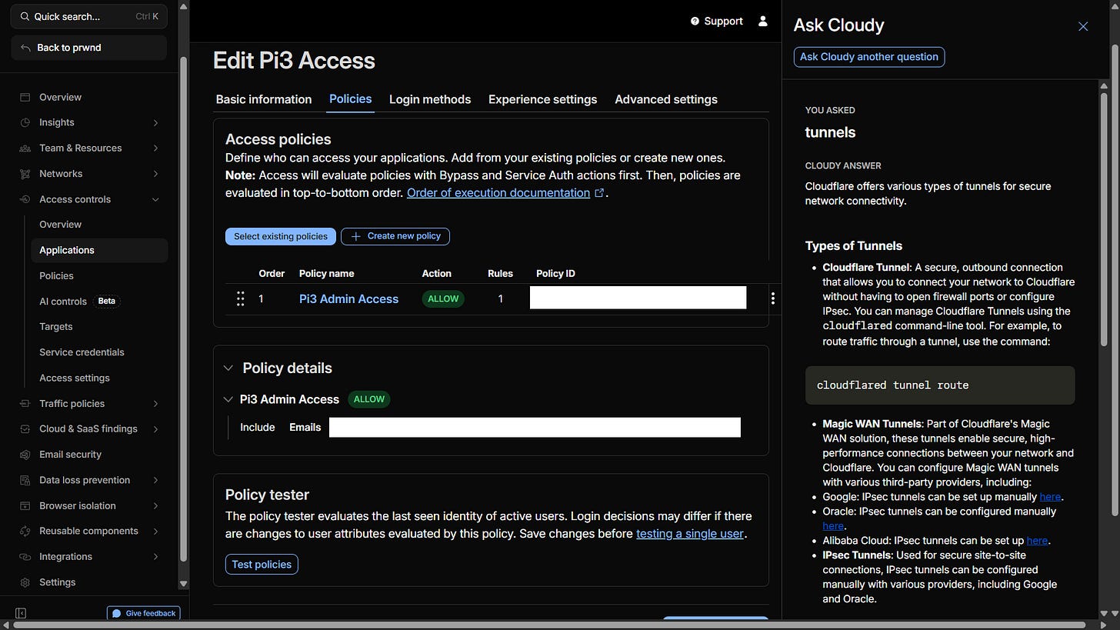Collapse the Policy details section
The height and width of the screenshot is (630, 1120).
[228, 368]
